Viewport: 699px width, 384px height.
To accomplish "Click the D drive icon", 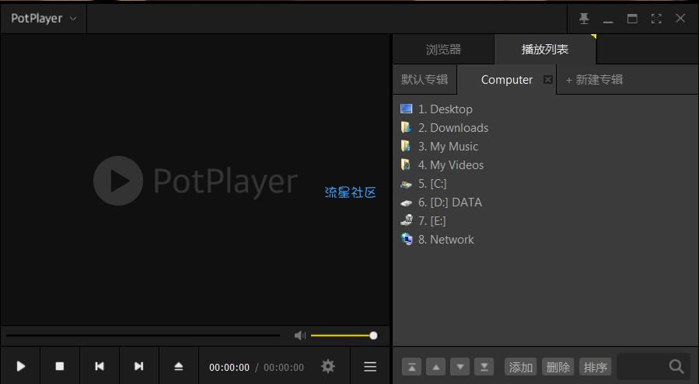I will [406, 203].
